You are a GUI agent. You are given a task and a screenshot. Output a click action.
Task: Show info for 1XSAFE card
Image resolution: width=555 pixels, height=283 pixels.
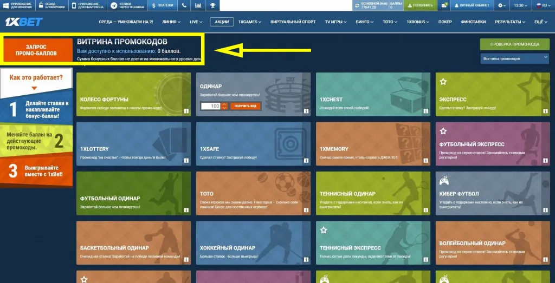306,160
